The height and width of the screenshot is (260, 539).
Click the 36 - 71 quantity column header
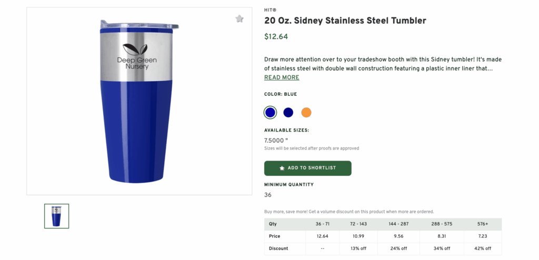pos(322,224)
